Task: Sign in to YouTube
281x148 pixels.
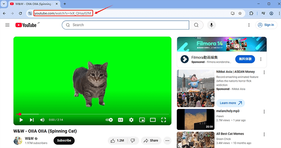Action: pos(266,25)
